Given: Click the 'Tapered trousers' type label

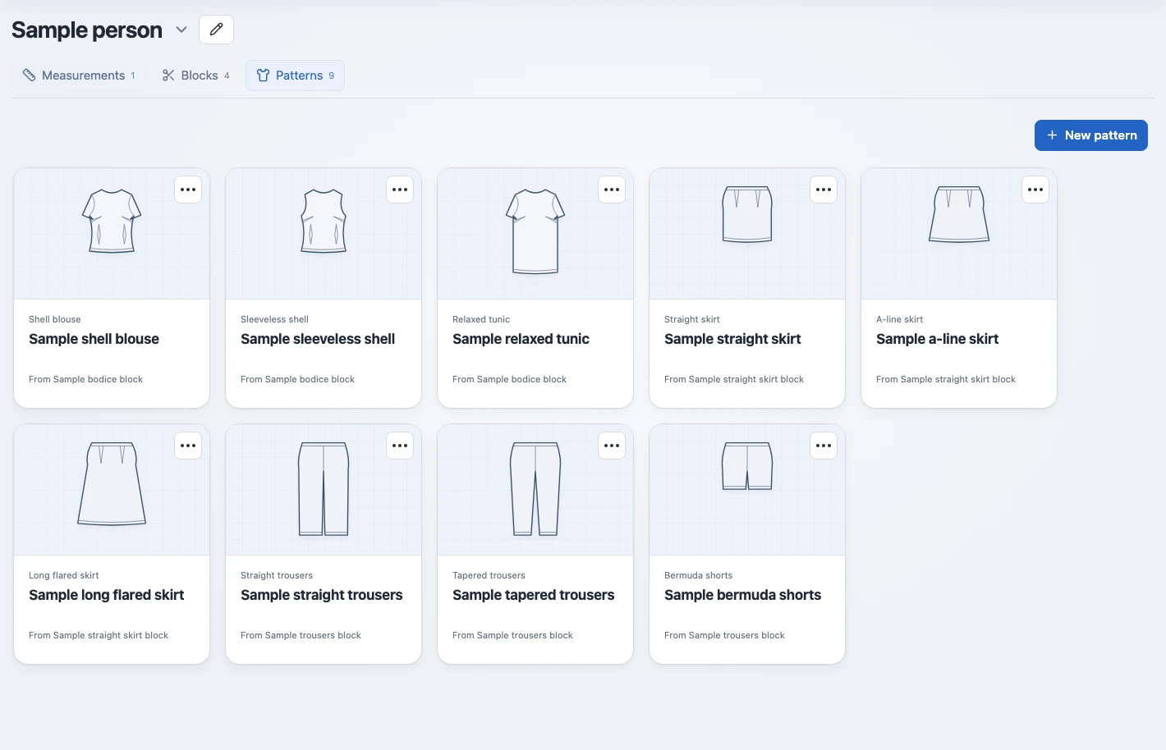Looking at the screenshot, I should [489, 575].
